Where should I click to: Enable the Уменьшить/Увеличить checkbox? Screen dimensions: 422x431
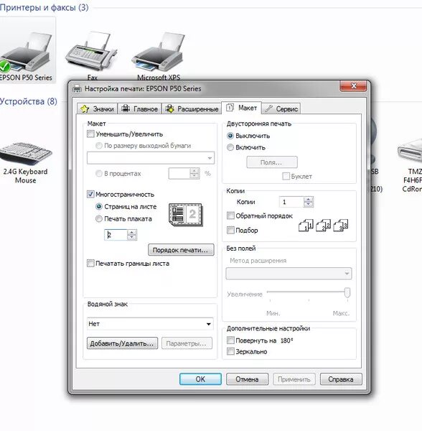click(x=90, y=134)
